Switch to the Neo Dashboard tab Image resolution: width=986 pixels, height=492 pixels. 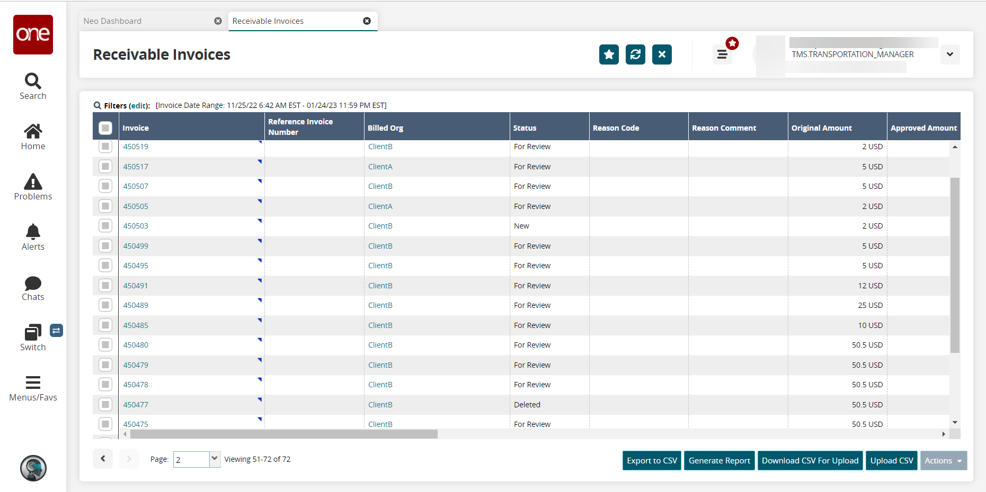(x=112, y=21)
